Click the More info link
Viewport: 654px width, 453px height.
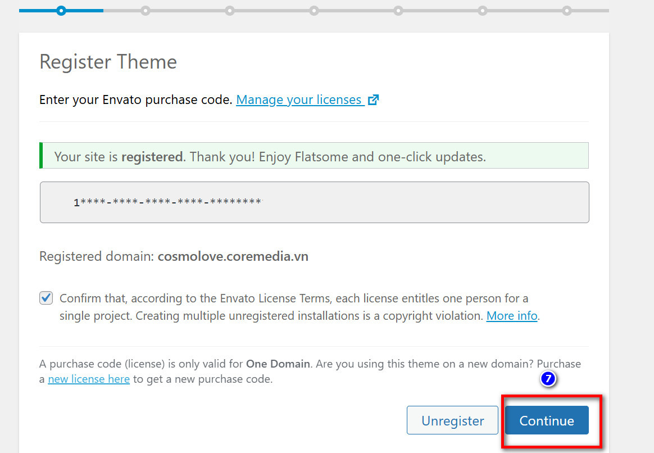(511, 315)
